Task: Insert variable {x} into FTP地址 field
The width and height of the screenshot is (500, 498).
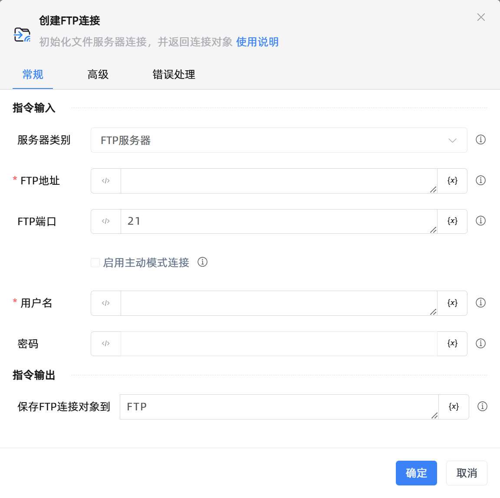Action: [452, 180]
